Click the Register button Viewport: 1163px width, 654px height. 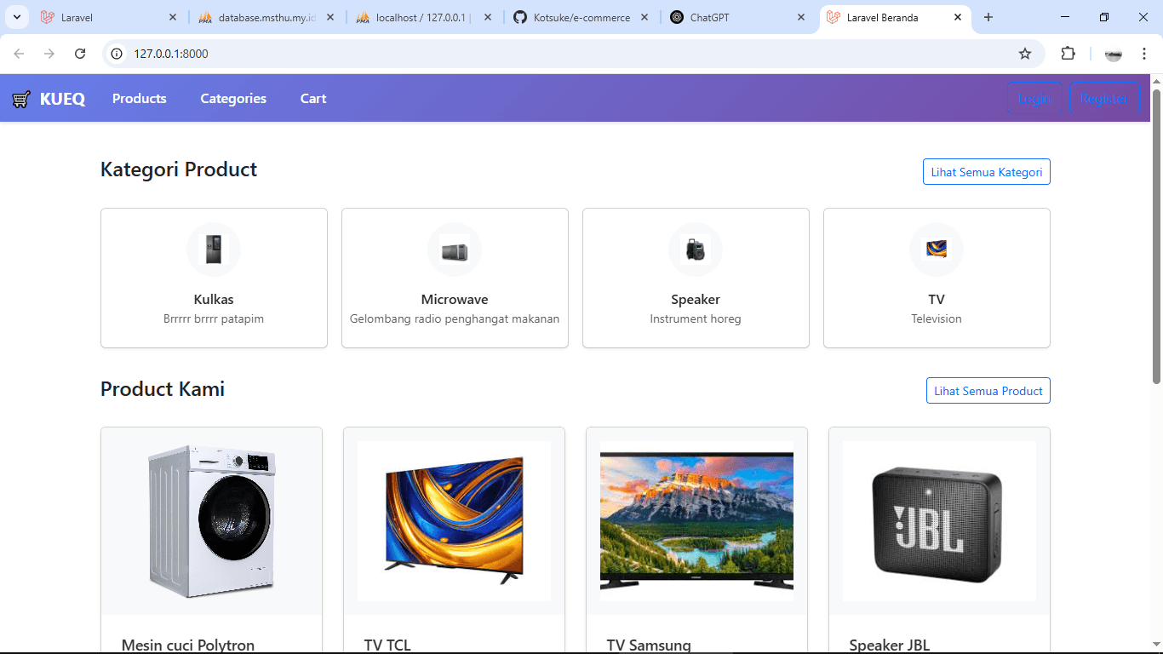(x=1104, y=99)
